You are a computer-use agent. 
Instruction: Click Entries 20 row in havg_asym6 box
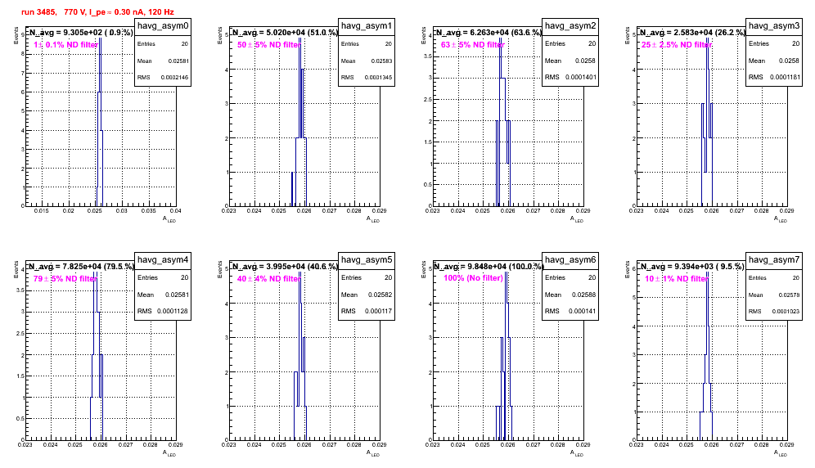click(x=570, y=277)
